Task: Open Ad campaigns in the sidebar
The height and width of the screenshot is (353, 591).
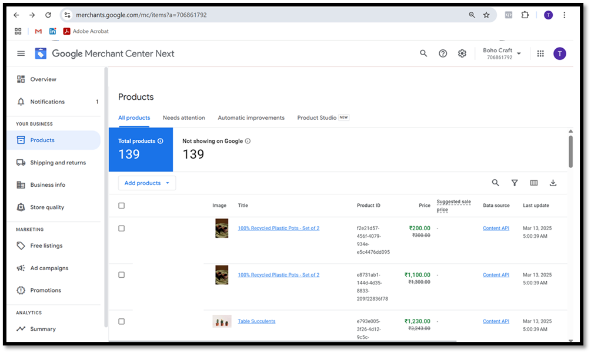Action: [54, 268]
